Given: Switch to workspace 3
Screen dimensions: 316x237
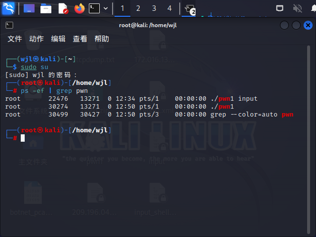Looking at the screenshot, I should coord(154,8).
